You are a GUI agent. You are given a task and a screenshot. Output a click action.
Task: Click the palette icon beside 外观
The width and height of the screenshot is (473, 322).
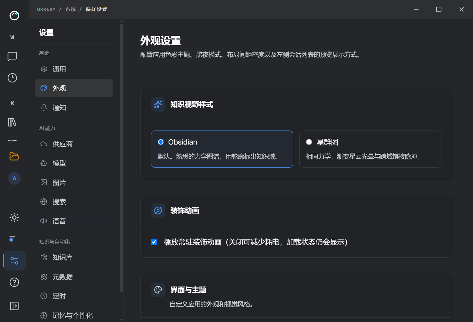[x=44, y=88]
